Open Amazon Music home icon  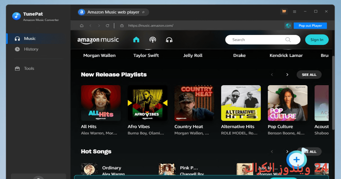[136, 40]
